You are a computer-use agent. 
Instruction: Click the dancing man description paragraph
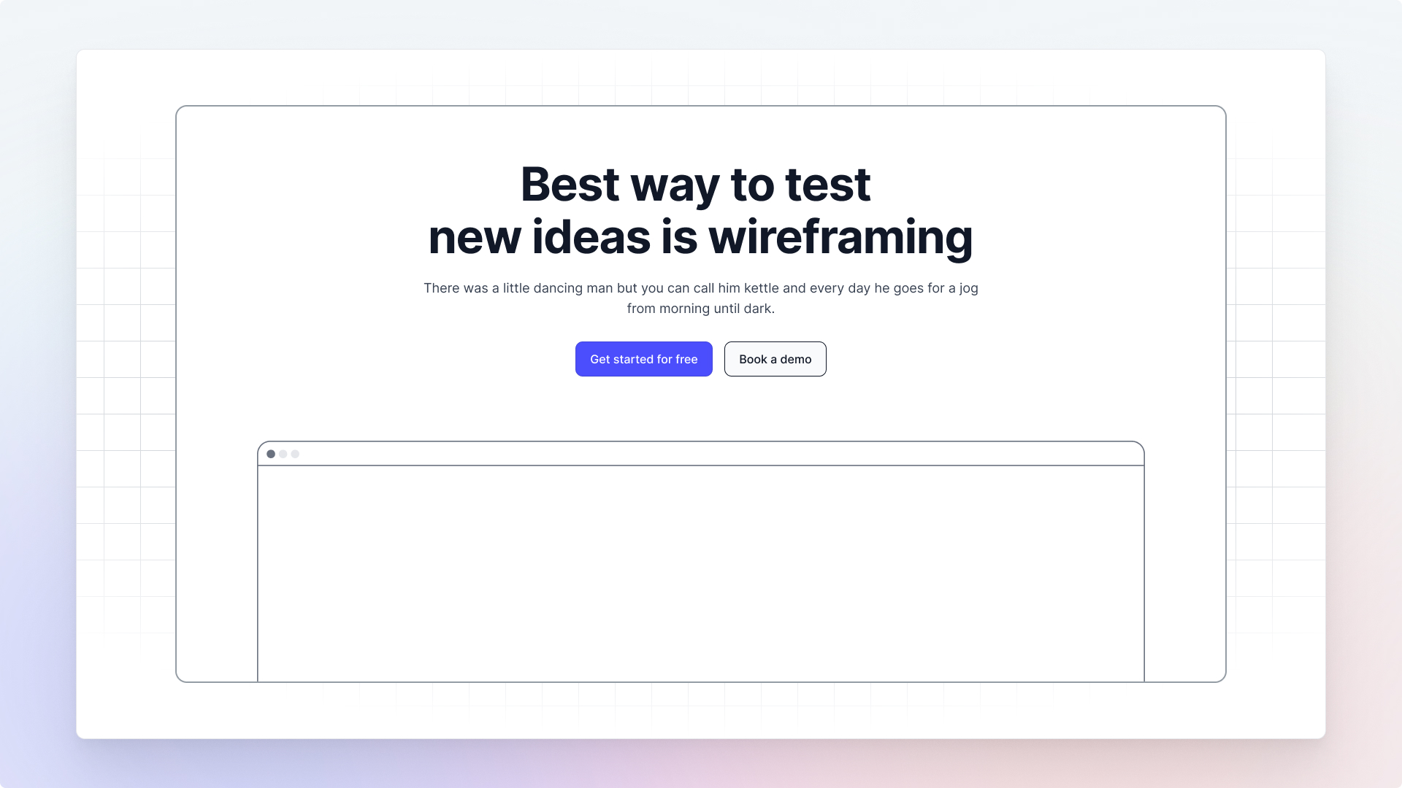click(701, 298)
